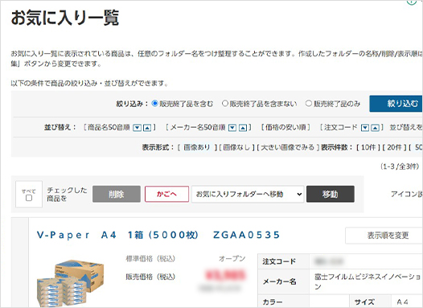Image resolution: width=423 pixels, height=308 pixels.
Task: Click the かごへ add-to-cart button
Action: click(x=166, y=194)
